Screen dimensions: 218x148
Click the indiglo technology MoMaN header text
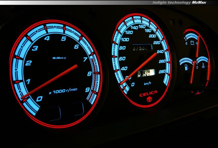point(179,2)
